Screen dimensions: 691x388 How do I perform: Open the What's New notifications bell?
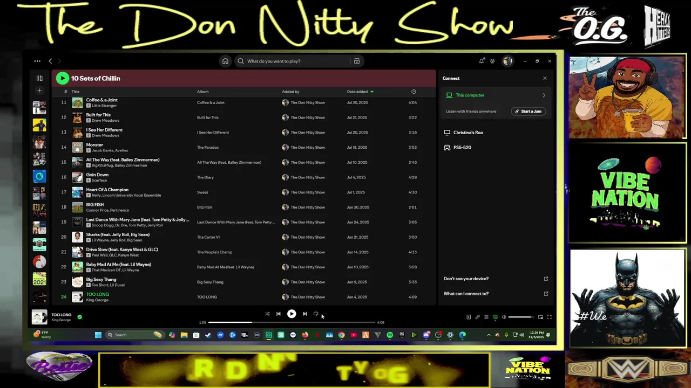(482, 61)
